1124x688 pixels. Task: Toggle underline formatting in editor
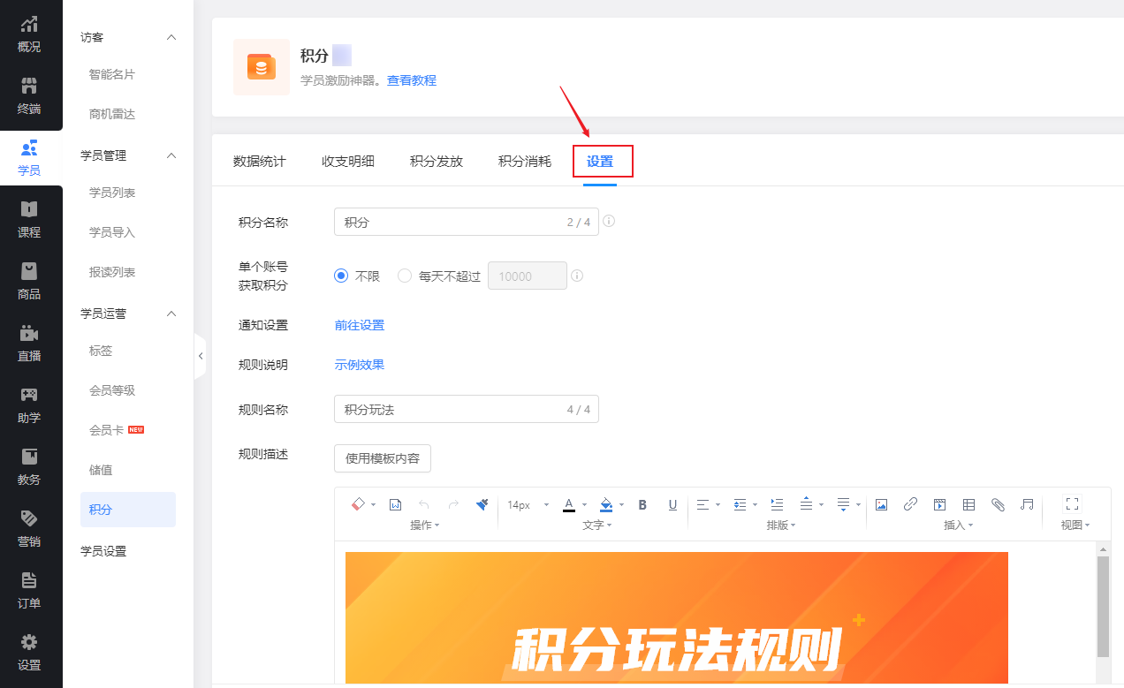[672, 504]
